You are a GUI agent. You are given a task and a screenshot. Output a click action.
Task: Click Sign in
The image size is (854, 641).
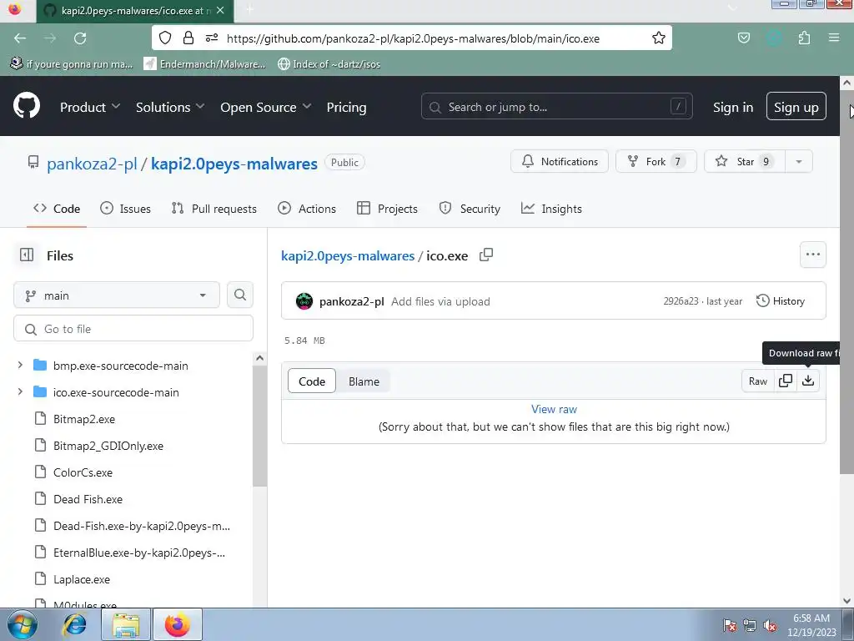pos(732,108)
